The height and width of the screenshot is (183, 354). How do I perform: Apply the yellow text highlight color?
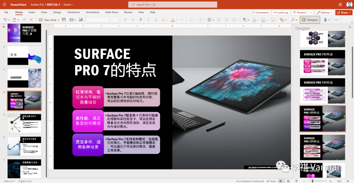click(x=164, y=20)
